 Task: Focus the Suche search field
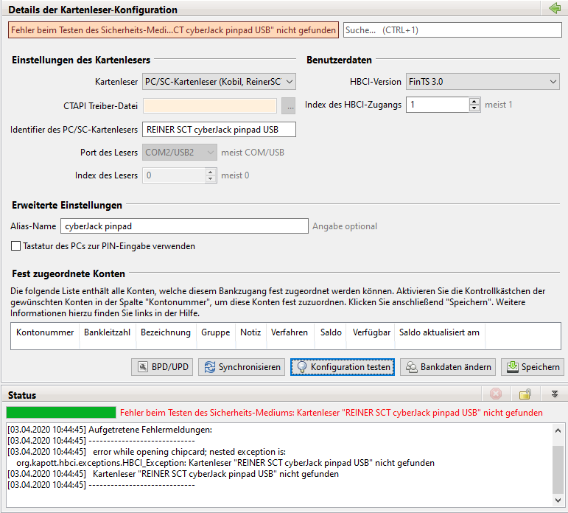(452, 30)
